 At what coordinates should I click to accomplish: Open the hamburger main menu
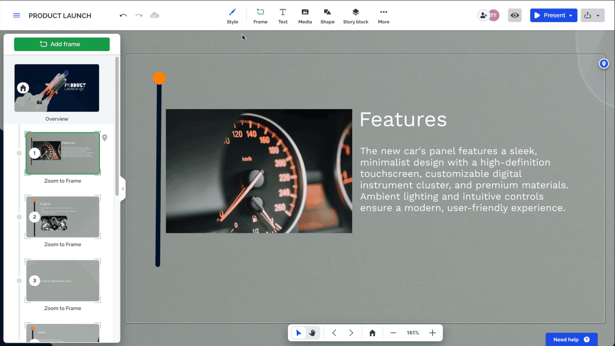pos(17,15)
